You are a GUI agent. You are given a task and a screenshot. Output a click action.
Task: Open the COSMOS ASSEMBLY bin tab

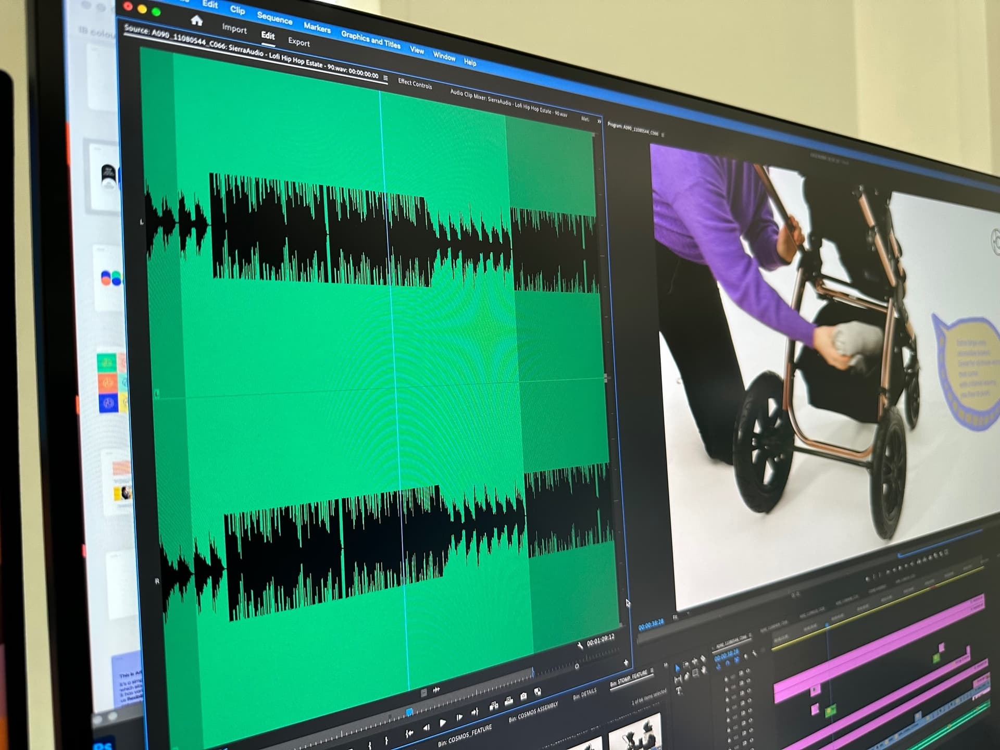[x=533, y=712]
